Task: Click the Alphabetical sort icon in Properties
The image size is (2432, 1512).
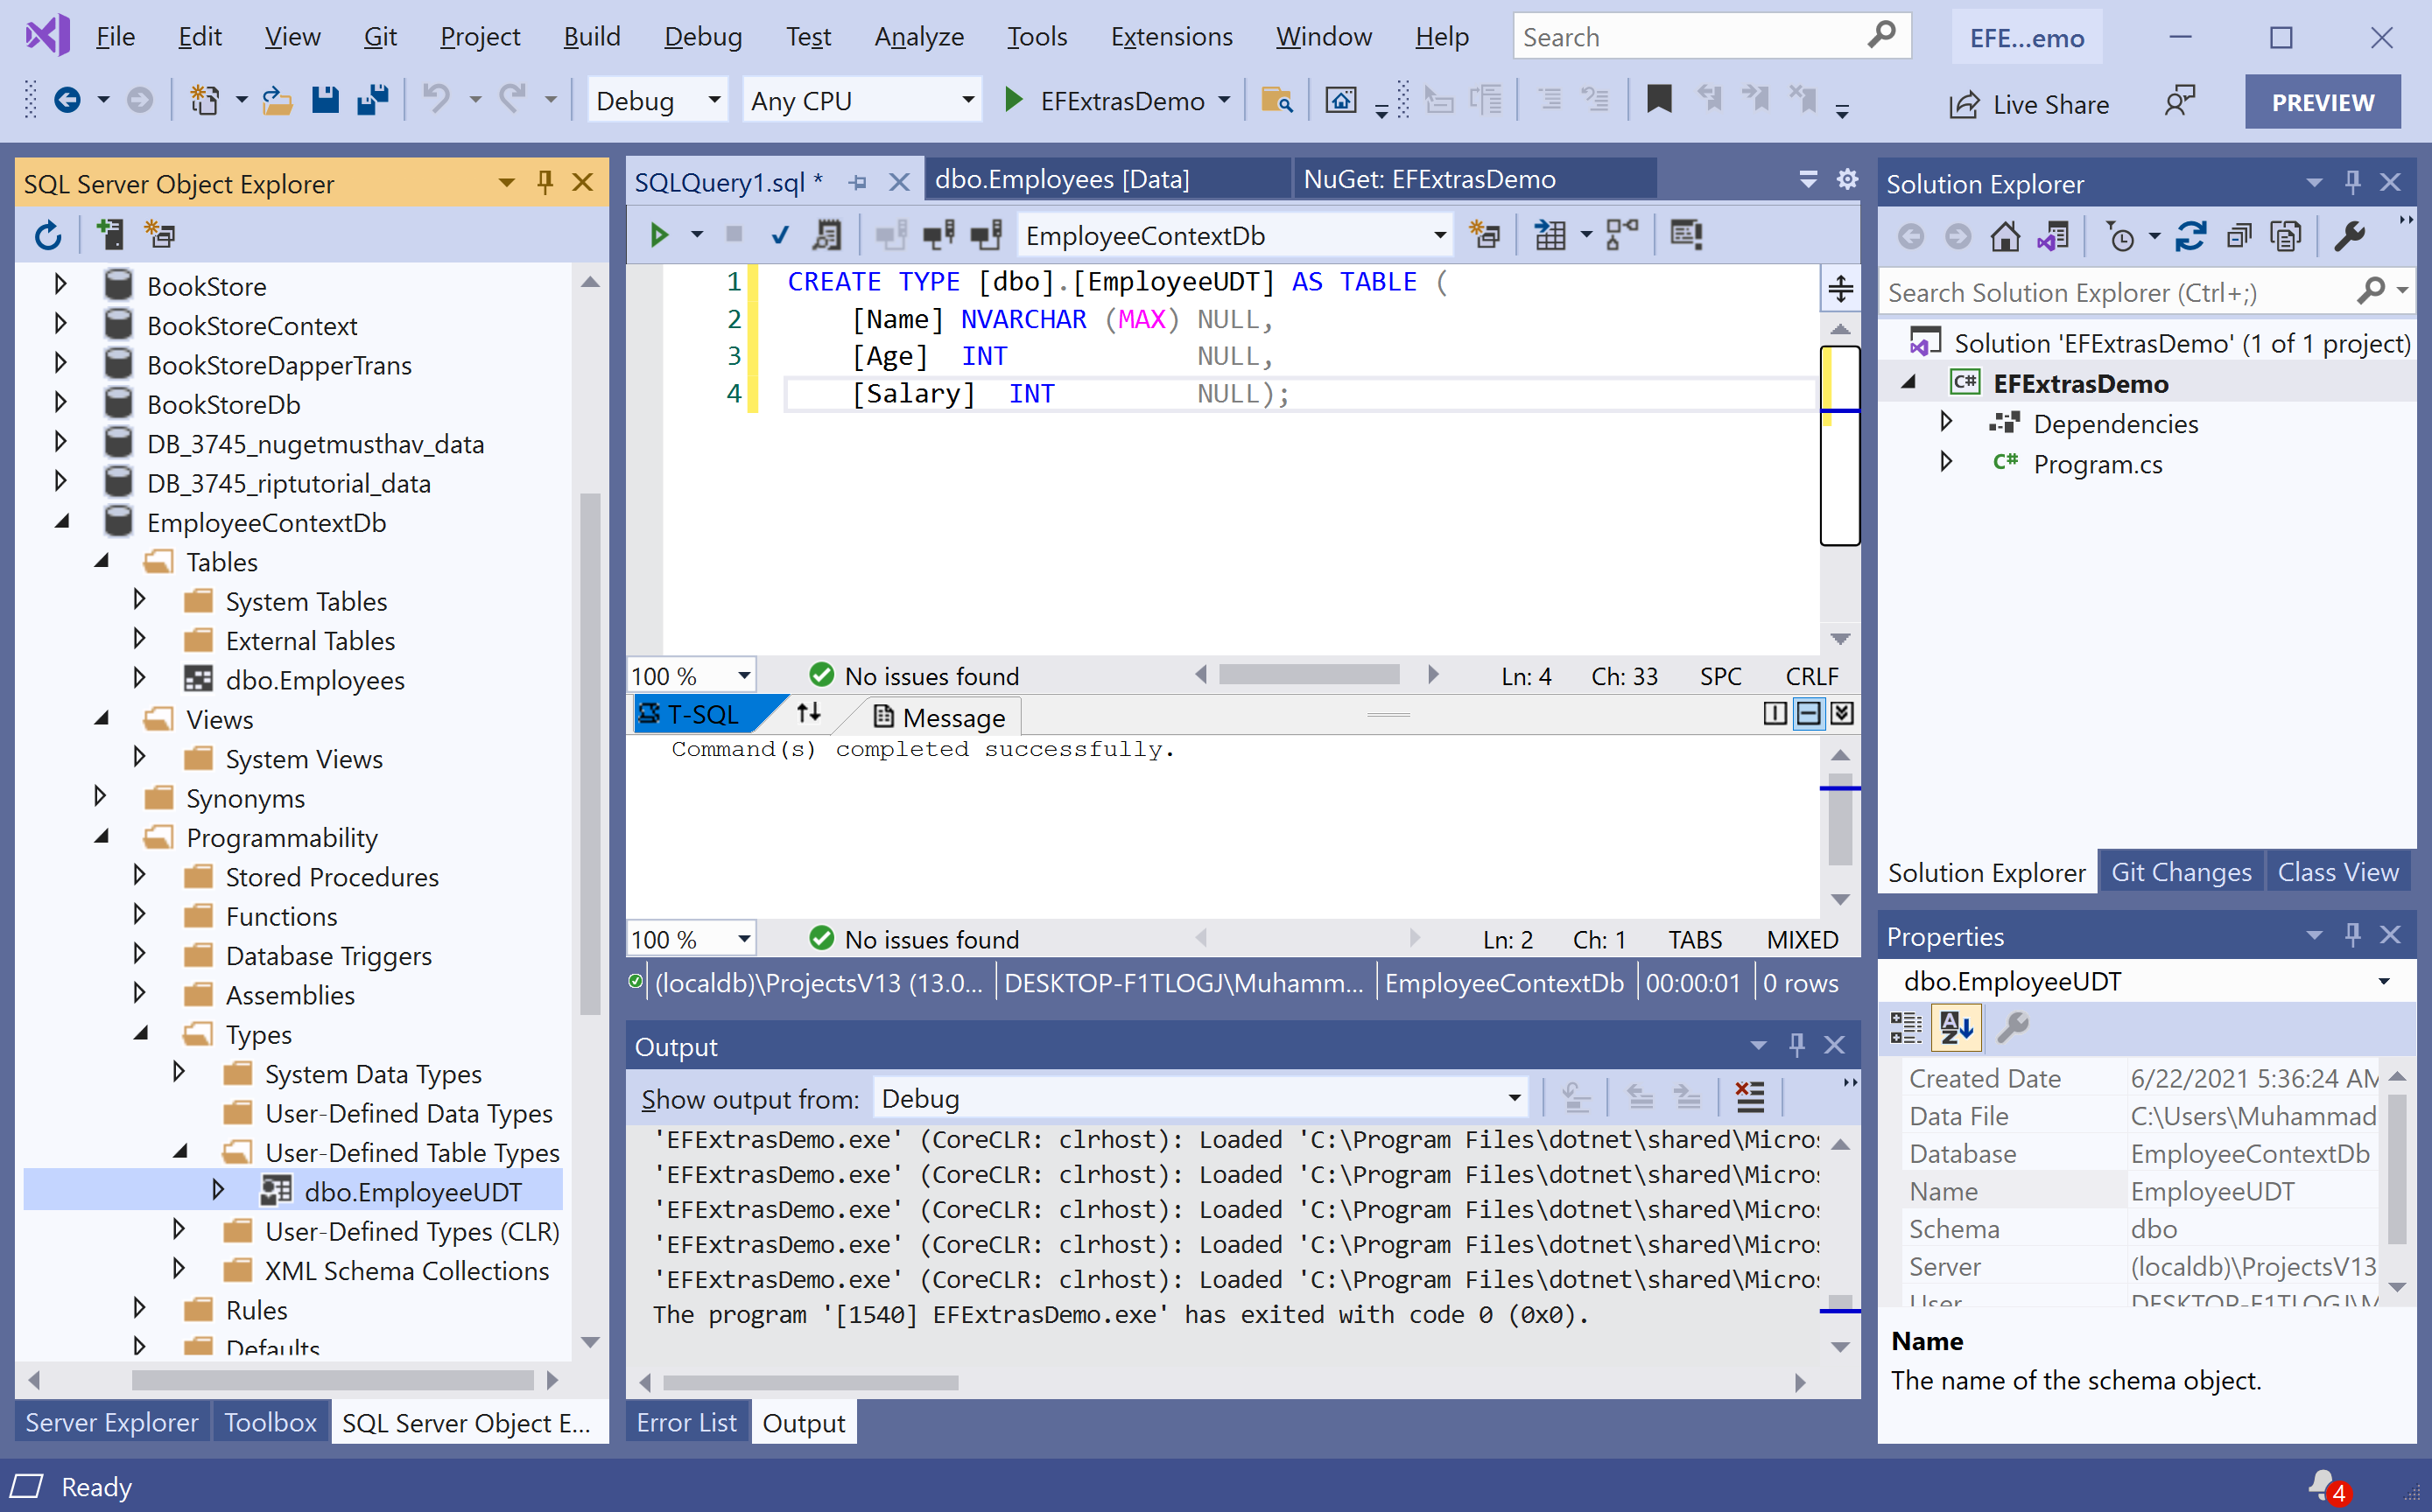Action: pos(1956,1027)
